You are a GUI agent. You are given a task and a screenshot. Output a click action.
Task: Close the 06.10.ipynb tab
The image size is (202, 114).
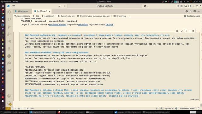tap(49, 11)
